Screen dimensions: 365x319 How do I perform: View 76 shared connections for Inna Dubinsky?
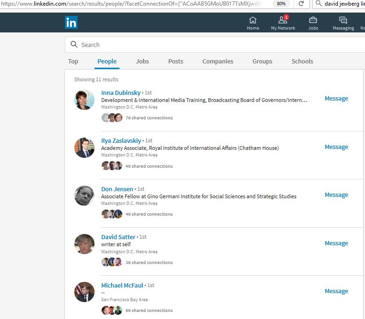[149, 118]
